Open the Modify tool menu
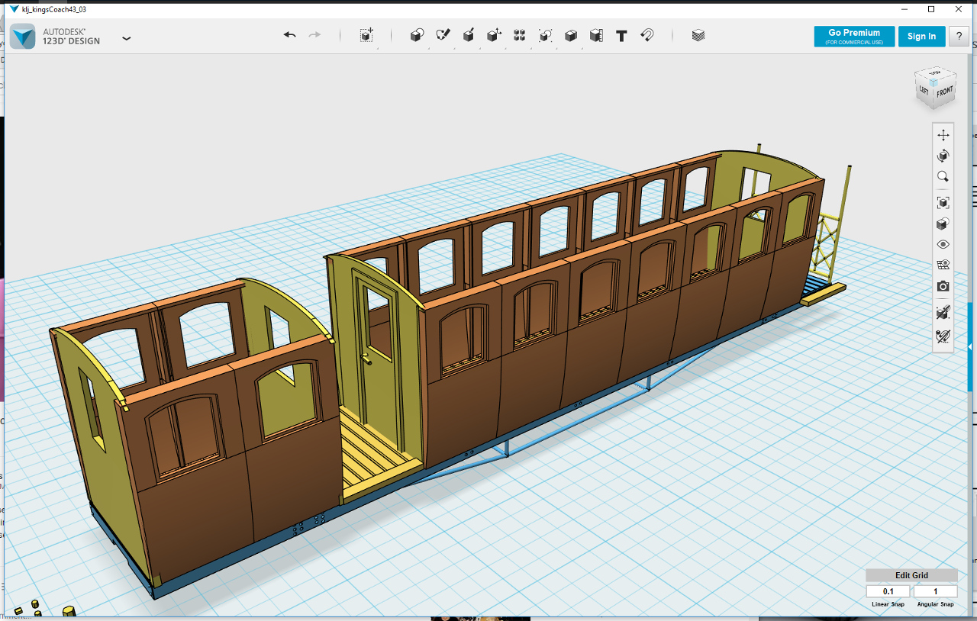 (494, 35)
